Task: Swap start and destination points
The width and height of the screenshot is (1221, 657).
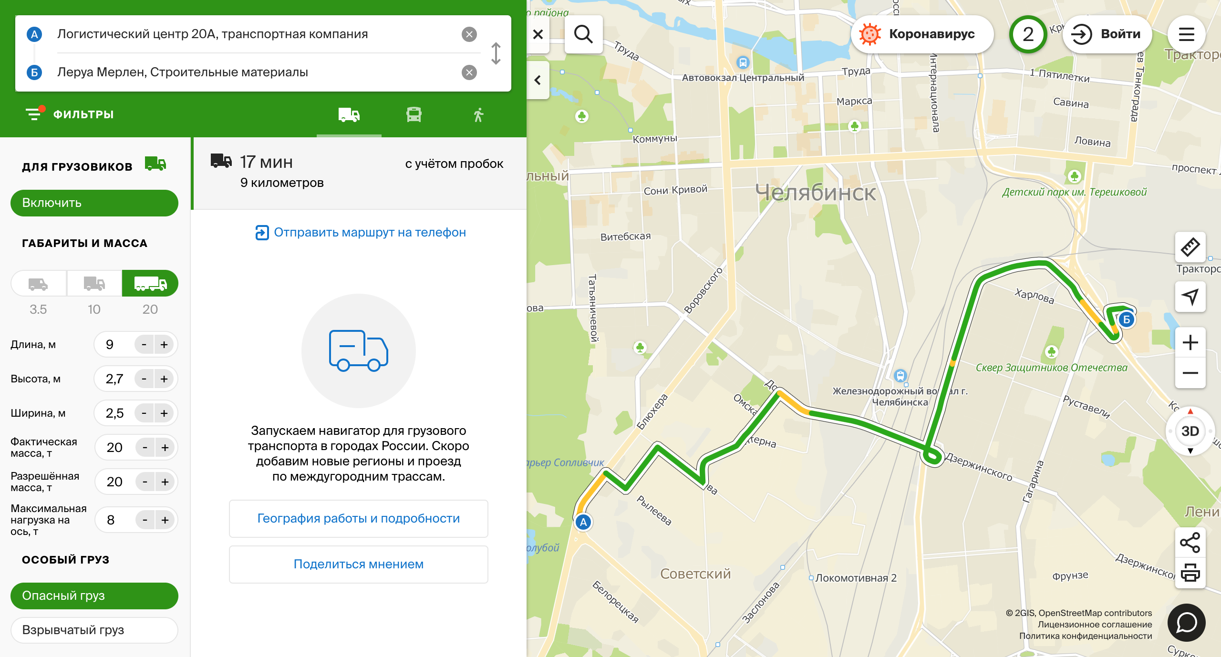Action: (x=496, y=53)
